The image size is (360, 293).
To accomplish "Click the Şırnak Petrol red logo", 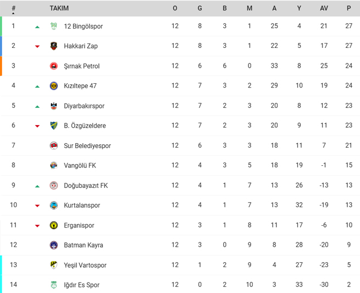I will pos(54,66).
